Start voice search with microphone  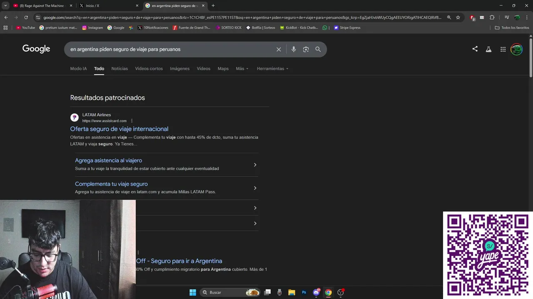pyautogui.click(x=294, y=49)
